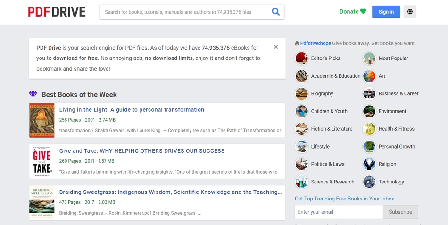448x225 pixels.
Task: Click the Give and Take book title
Action: [x=142, y=151]
